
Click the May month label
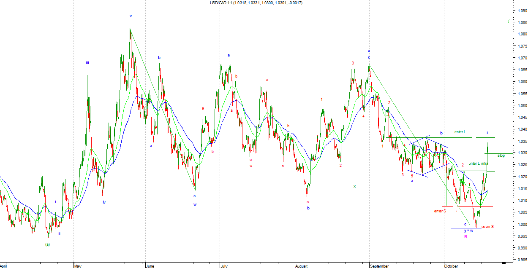tap(78, 266)
